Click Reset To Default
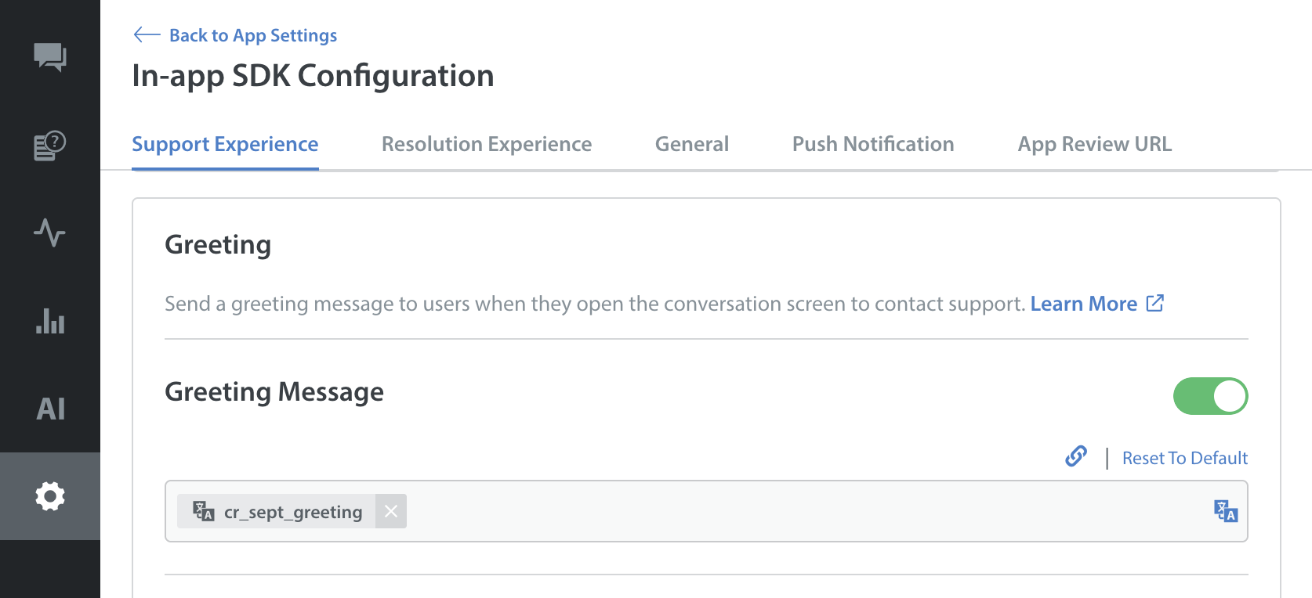The image size is (1312, 598). point(1185,458)
